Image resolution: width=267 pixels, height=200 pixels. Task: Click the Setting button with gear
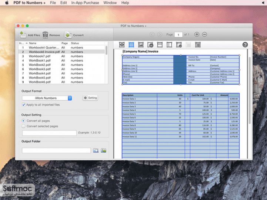pyautogui.click(x=90, y=98)
